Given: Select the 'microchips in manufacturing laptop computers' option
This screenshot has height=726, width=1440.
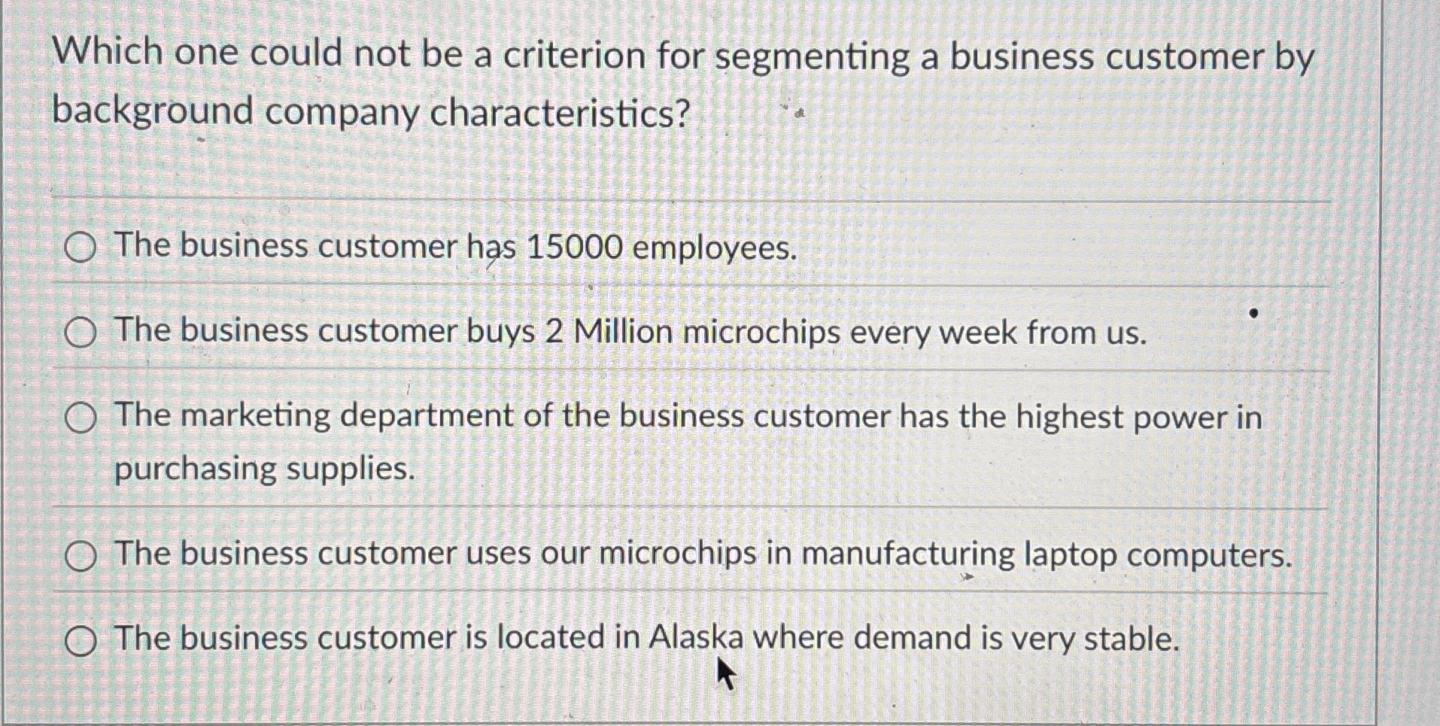Looking at the screenshot, I should 82,556.
